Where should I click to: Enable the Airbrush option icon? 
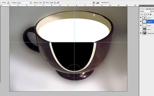[58, 3]
